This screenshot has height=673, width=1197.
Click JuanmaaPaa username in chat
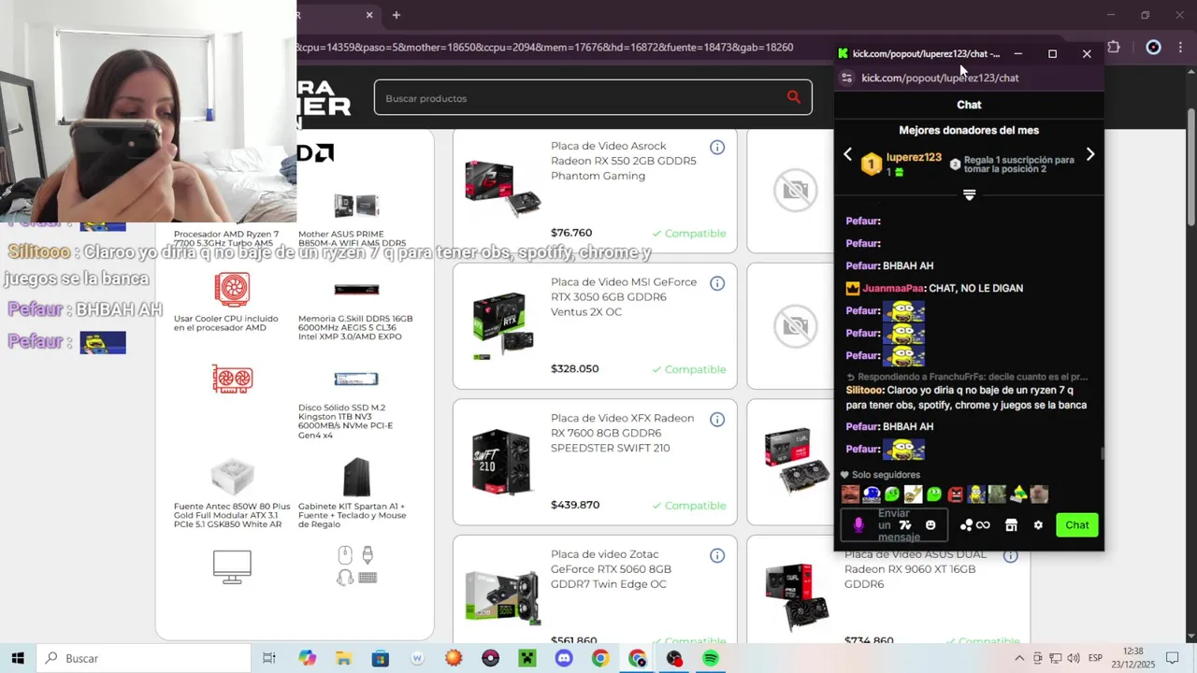tap(893, 288)
